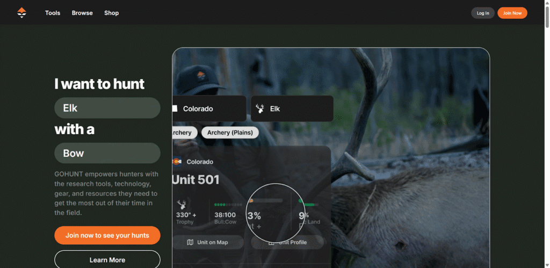Click the map icon in Unit on Map
The width and height of the screenshot is (550, 268).
190,242
